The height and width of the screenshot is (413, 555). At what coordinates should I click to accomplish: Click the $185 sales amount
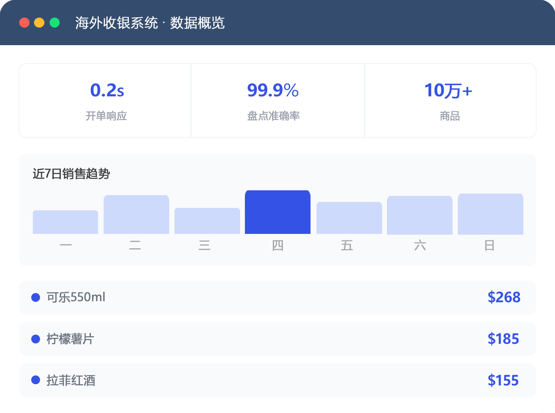[x=503, y=339]
